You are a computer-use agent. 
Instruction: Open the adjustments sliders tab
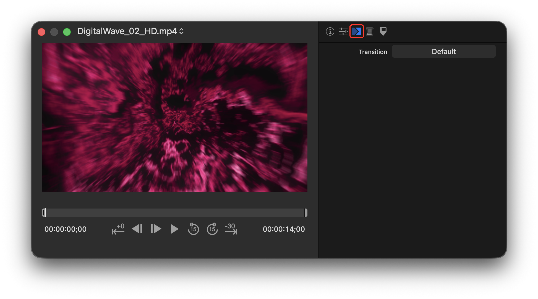click(343, 31)
